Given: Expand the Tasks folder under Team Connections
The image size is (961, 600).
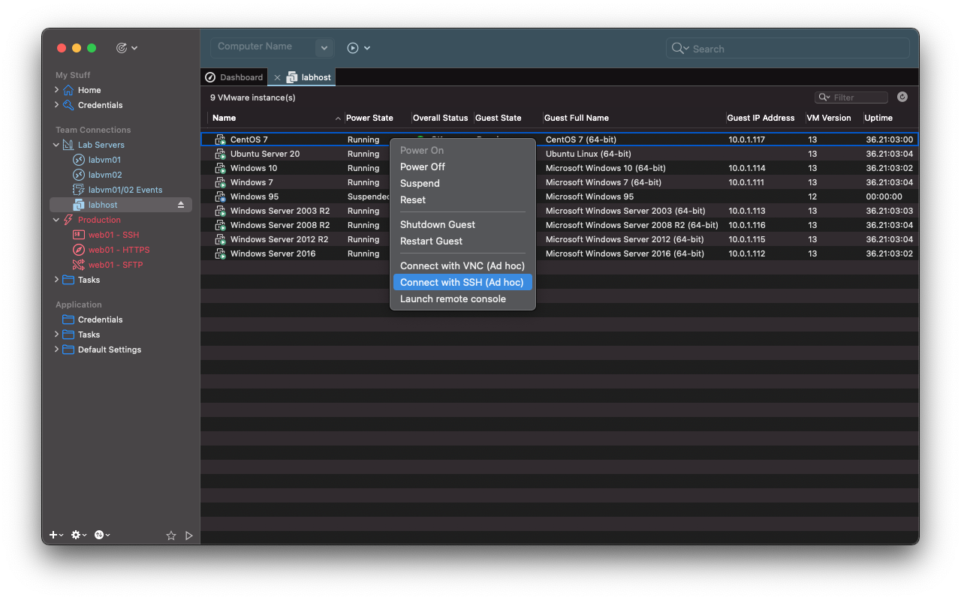Looking at the screenshot, I should tap(56, 280).
